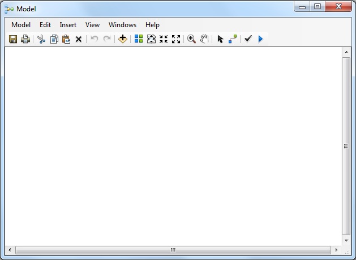Activate the Connect tool
Screen dimensions: 356x260
(233, 39)
